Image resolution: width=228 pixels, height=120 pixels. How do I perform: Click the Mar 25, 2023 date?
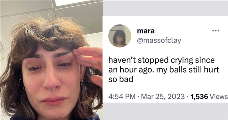click(x=163, y=96)
